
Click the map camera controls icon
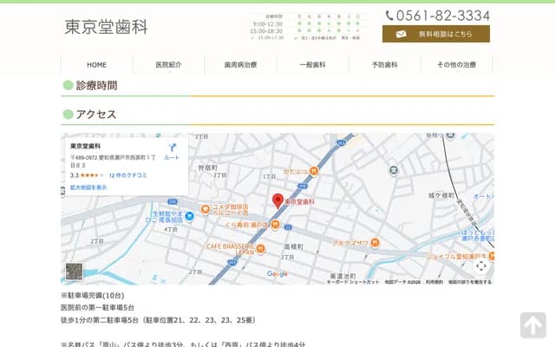(481, 265)
